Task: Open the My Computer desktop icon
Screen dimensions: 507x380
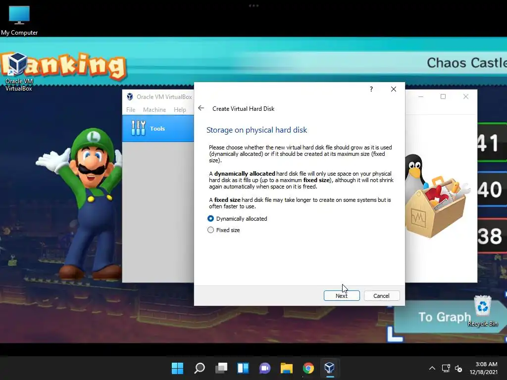Action: (x=19, y=20)
